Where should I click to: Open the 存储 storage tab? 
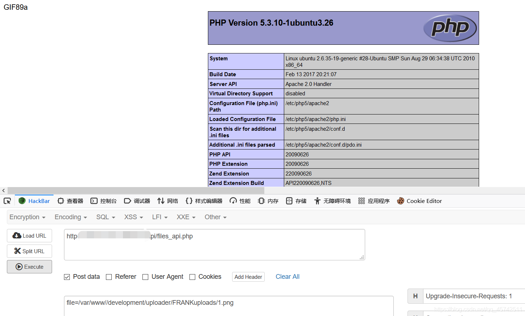[296, 201]
